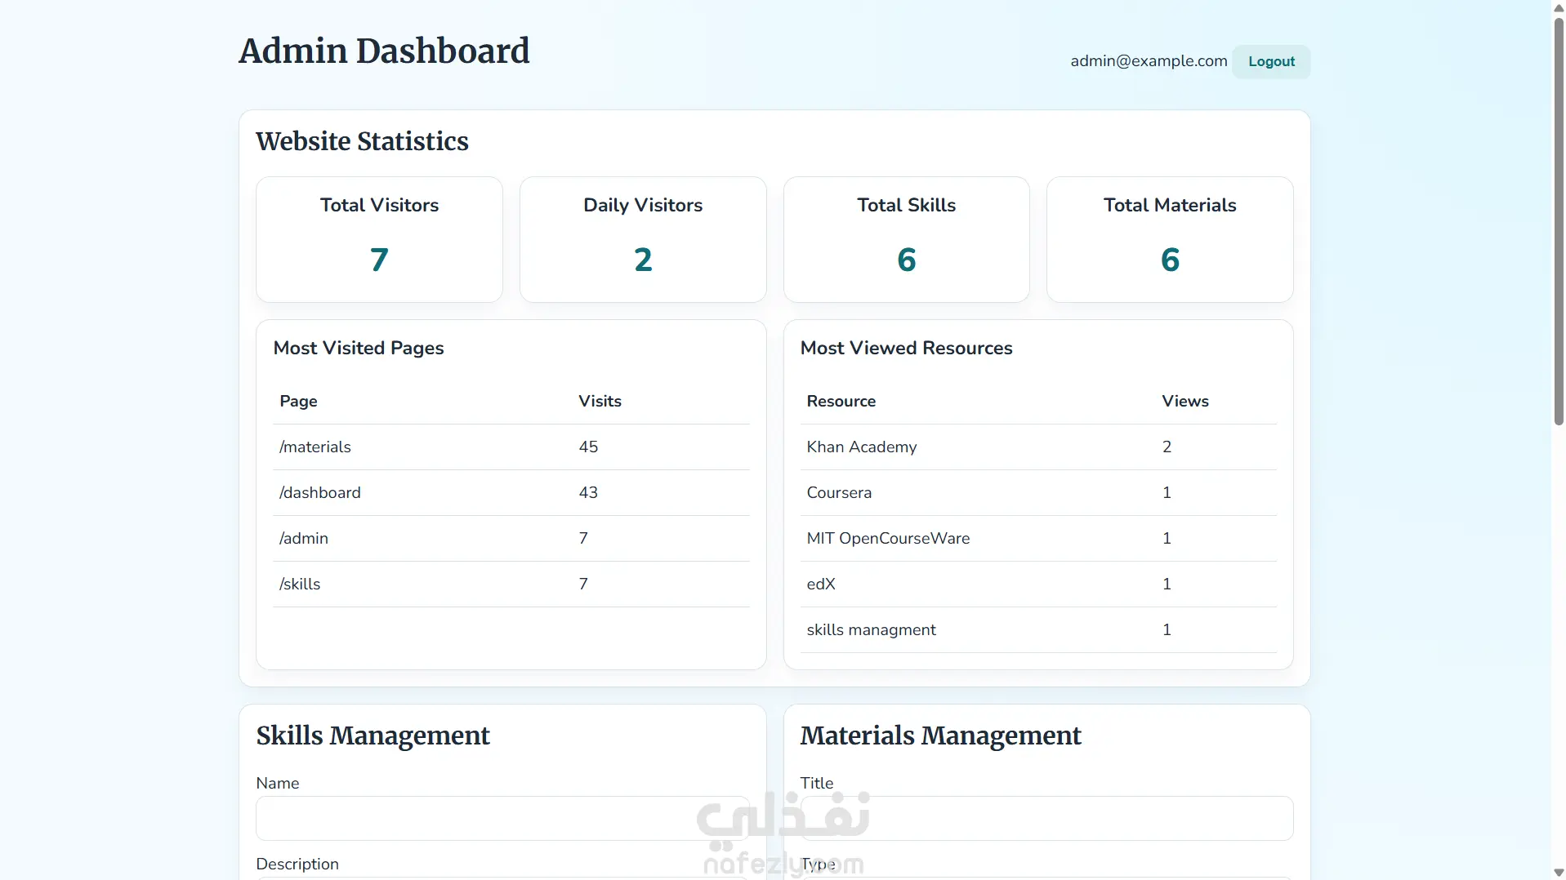Click the Description field label
1566x880 pixels.
tap(297, 864)
